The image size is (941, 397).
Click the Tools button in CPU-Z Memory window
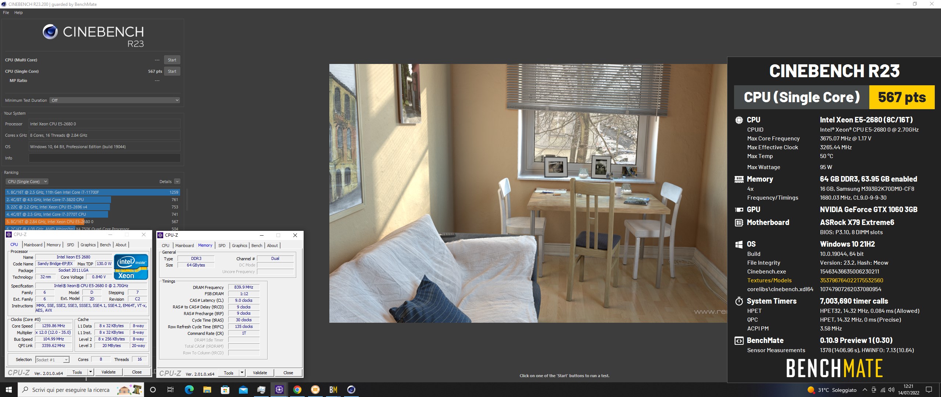(x=229, y=373)
